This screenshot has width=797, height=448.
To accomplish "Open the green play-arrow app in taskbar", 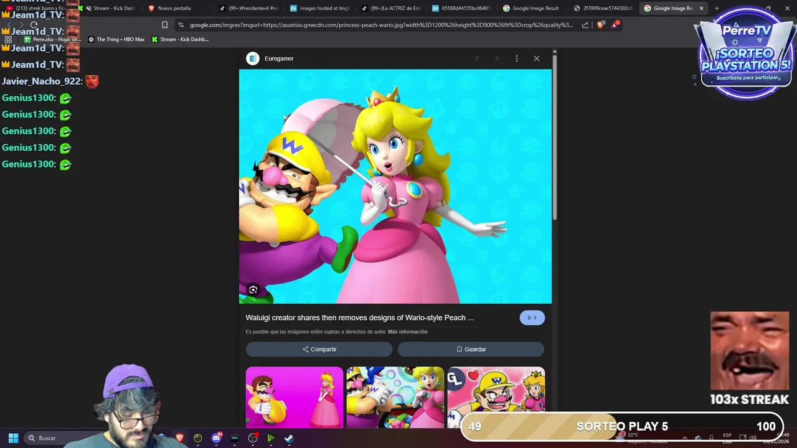I will click(271, 438).
